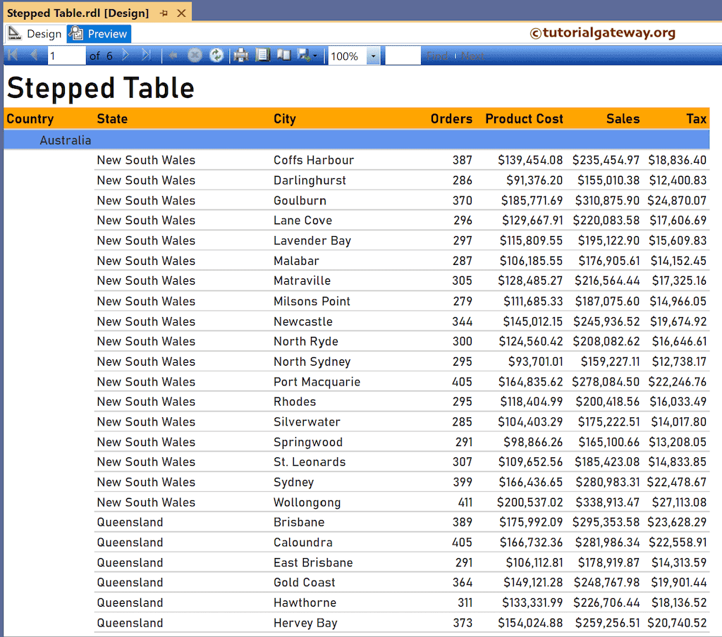Go to the previous report page
The image size is (722, 637).
[34, 55]
